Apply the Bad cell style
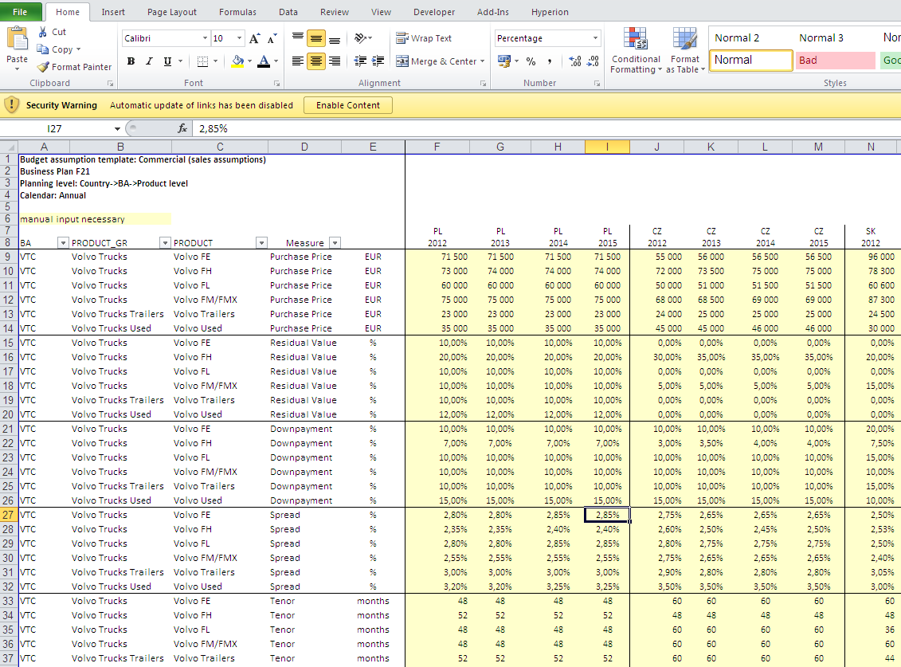This screenshot has width=901, height=667. click(x=835, y=61)
